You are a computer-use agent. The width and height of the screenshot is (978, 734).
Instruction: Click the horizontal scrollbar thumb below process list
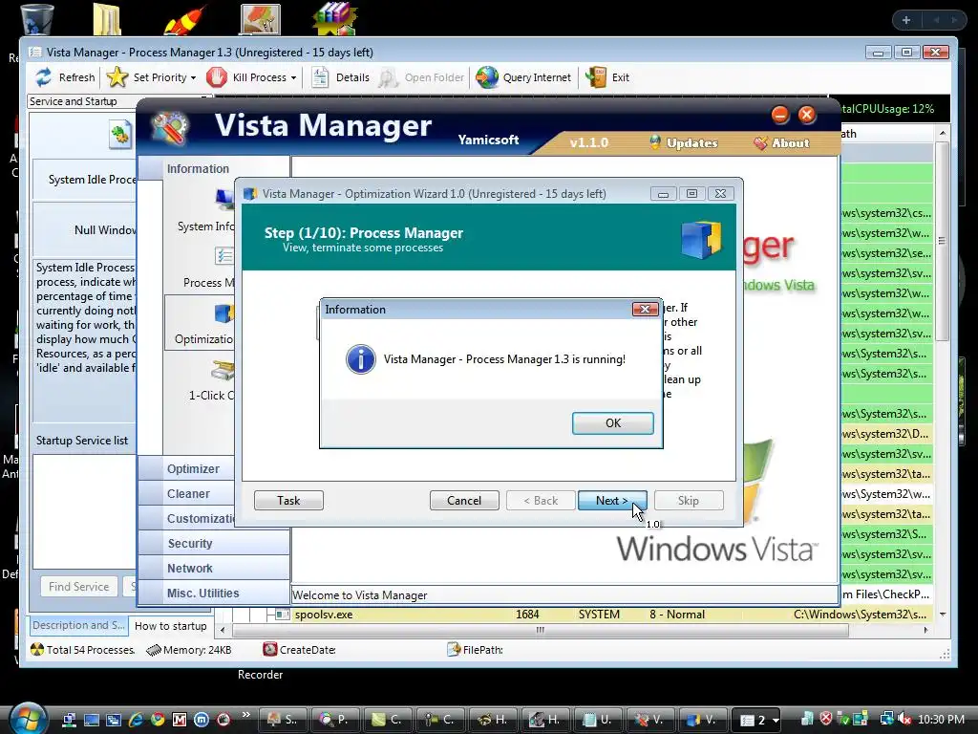click(x=541, y=630)
